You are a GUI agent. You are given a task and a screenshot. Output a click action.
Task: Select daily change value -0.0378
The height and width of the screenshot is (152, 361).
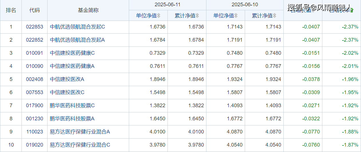311,79
